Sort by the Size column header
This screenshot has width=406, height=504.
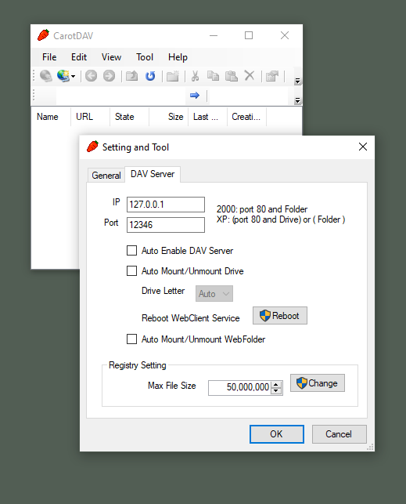pos(169,117)
